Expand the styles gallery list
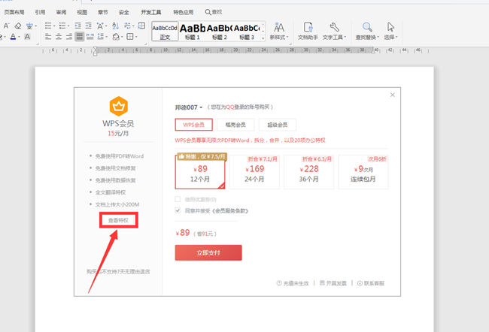Screen dimensions: 489x332 [x=263, y=38]
